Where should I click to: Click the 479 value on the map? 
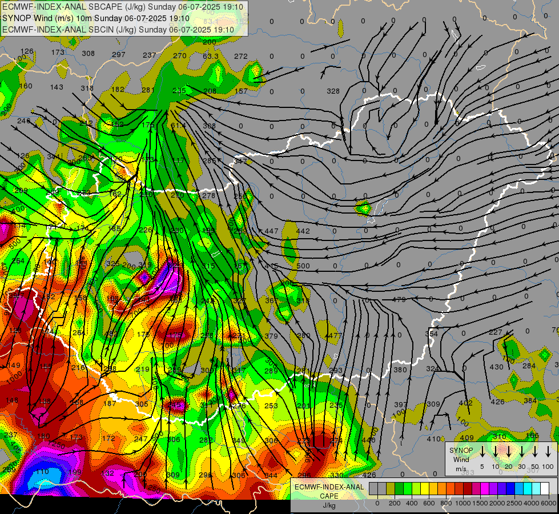[399, 300]
